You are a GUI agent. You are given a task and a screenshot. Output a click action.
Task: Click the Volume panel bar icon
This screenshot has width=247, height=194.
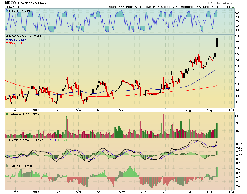[7, 114]
